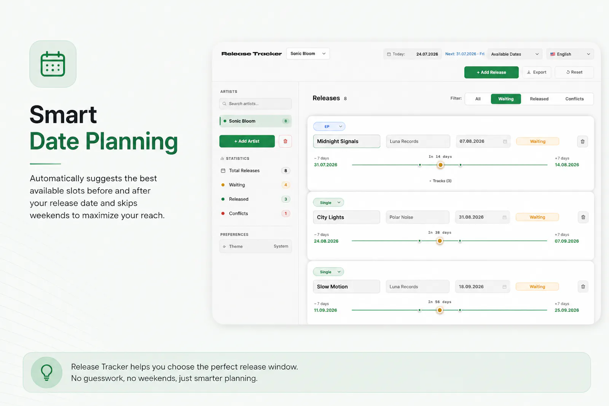Screen dimensions: 609x406
Task: Click the Waiting status badge for Slow Motion
Action: click(x=537, y=287)
